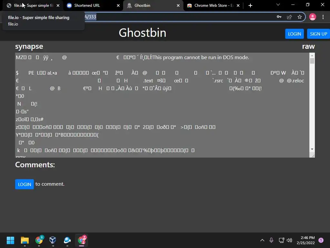330x248 pixels.
Task: Click the '.text' section name
Action: [x=148, y=80]
